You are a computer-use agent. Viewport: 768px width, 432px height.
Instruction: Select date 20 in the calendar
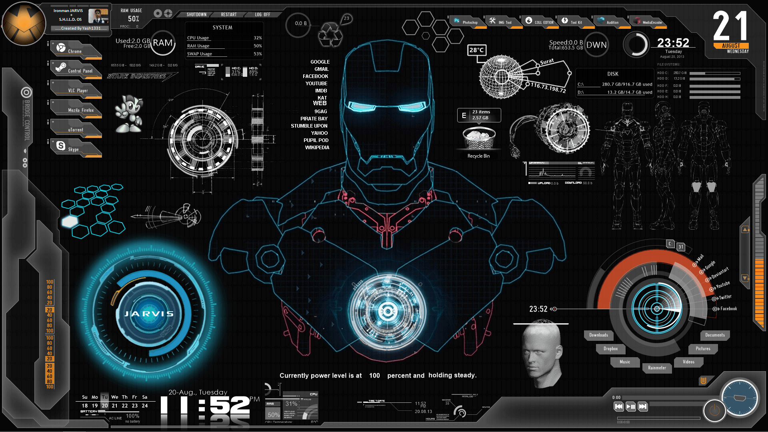(x=104, y=406)
